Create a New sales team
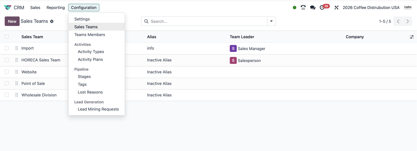 pyautogui.click(x=12, y=21)
